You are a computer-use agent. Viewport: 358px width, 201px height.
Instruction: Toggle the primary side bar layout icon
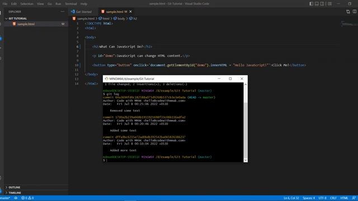(x=311, y=4)
